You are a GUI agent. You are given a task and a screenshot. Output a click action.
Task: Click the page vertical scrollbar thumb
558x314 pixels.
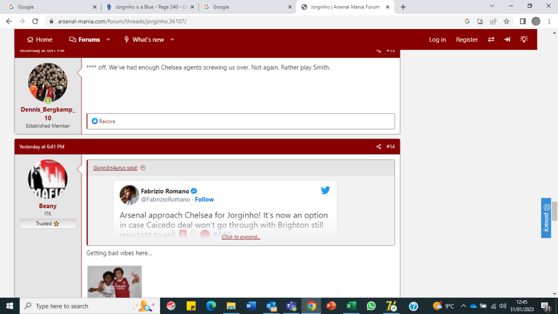(x=555, y=210)
